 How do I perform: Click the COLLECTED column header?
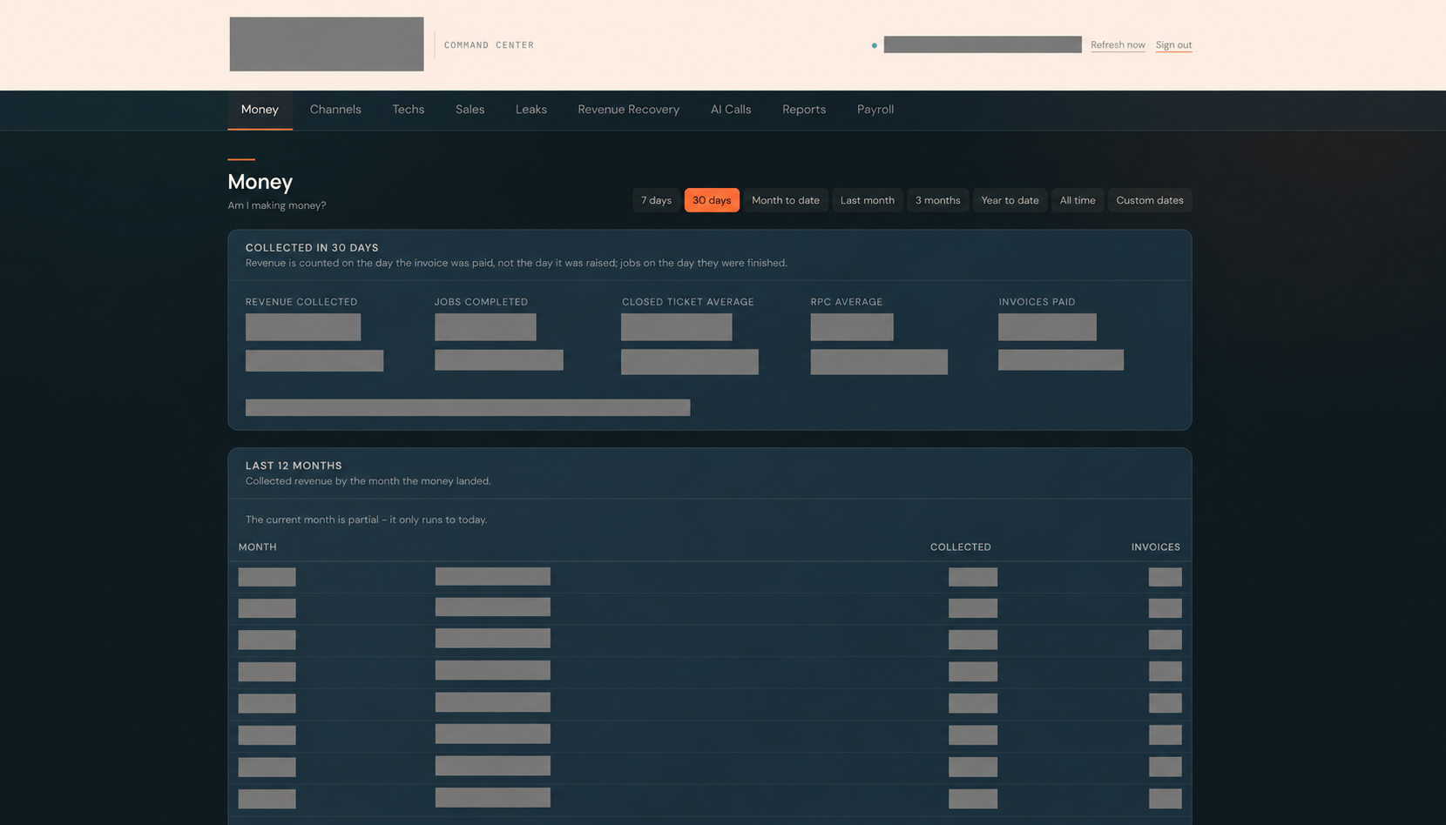coord(961,547)
